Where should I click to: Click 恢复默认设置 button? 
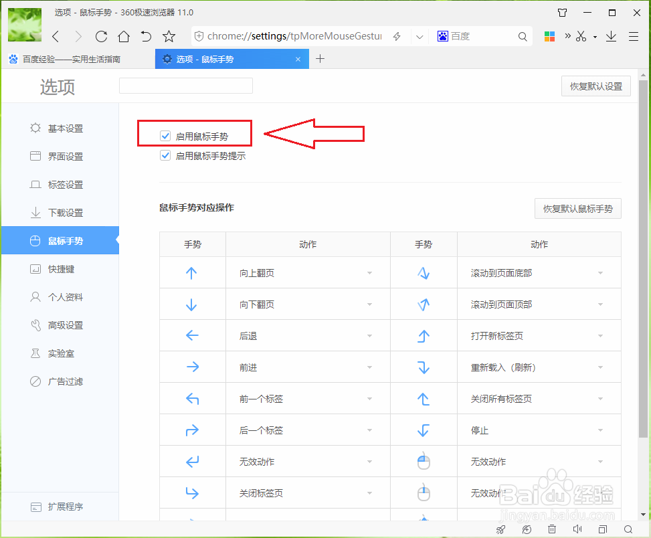coord(595,86)
